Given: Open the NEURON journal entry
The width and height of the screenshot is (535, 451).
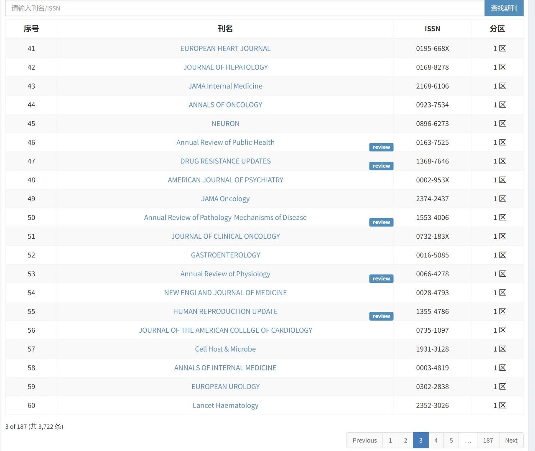Looking at the screenshot, I should 225,124.
